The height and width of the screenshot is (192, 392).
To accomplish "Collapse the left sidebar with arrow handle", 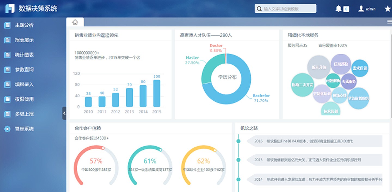I will coord(64,113).
